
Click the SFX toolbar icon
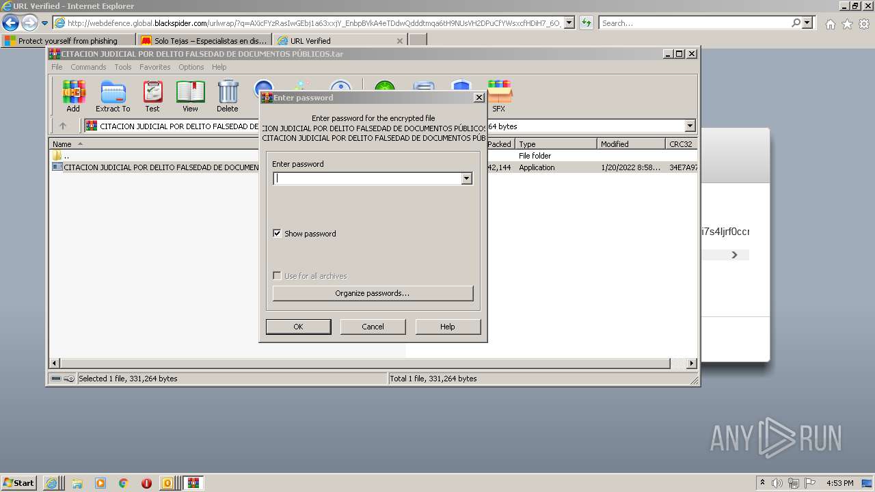point(499,96)
